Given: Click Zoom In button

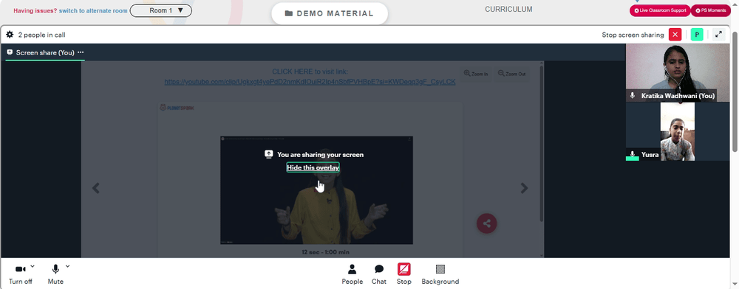Looking at the screenshot, I should pyautogui.click(x=475, y=74).
